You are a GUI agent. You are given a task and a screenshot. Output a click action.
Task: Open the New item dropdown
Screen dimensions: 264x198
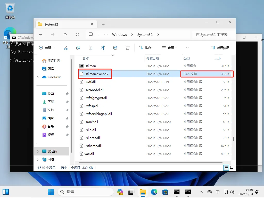47,48
